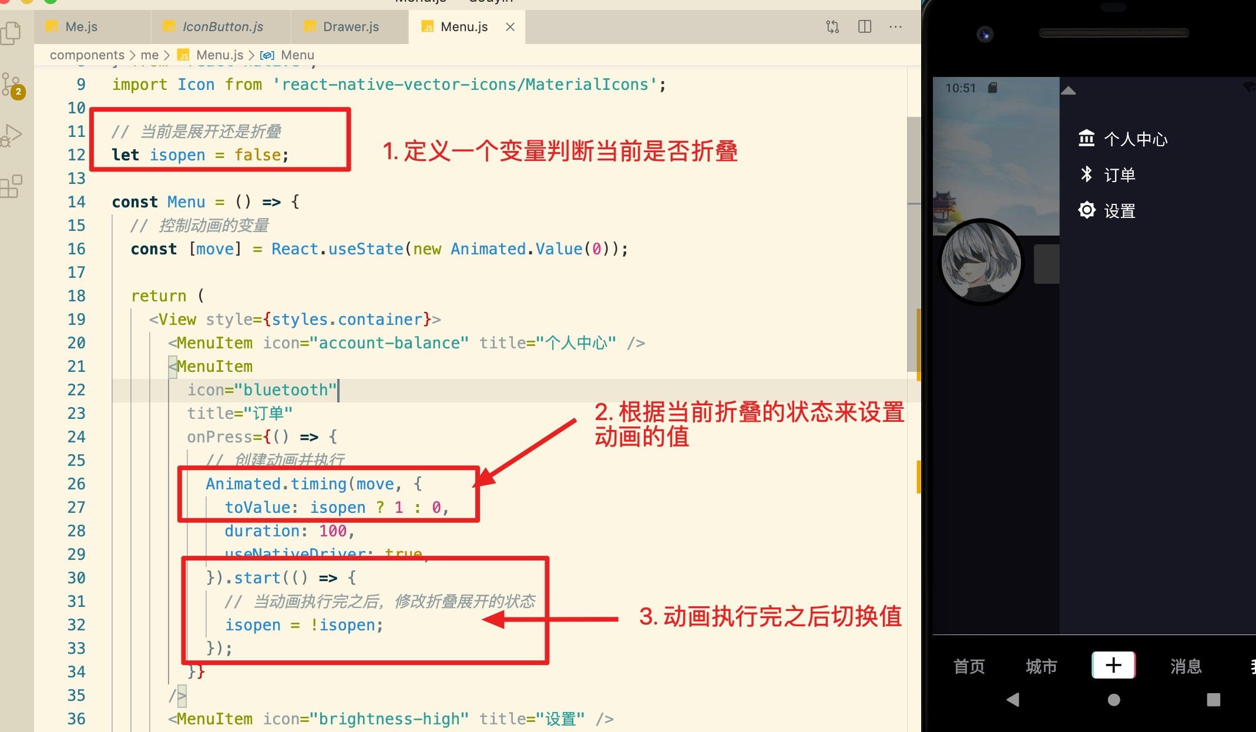
Task: Click the import Icon statement on line 9
Action: tap(389, 85)
